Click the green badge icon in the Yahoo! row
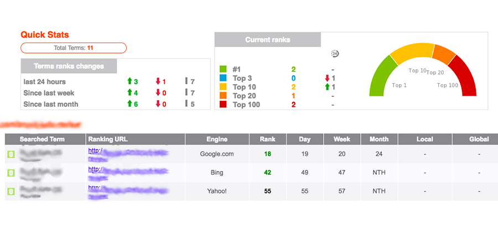Viewport: 498px width, 249px height. point(10,191)
